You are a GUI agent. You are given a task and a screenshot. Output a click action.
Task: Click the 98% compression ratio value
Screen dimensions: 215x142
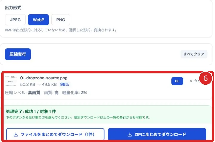tap(64, 84)
